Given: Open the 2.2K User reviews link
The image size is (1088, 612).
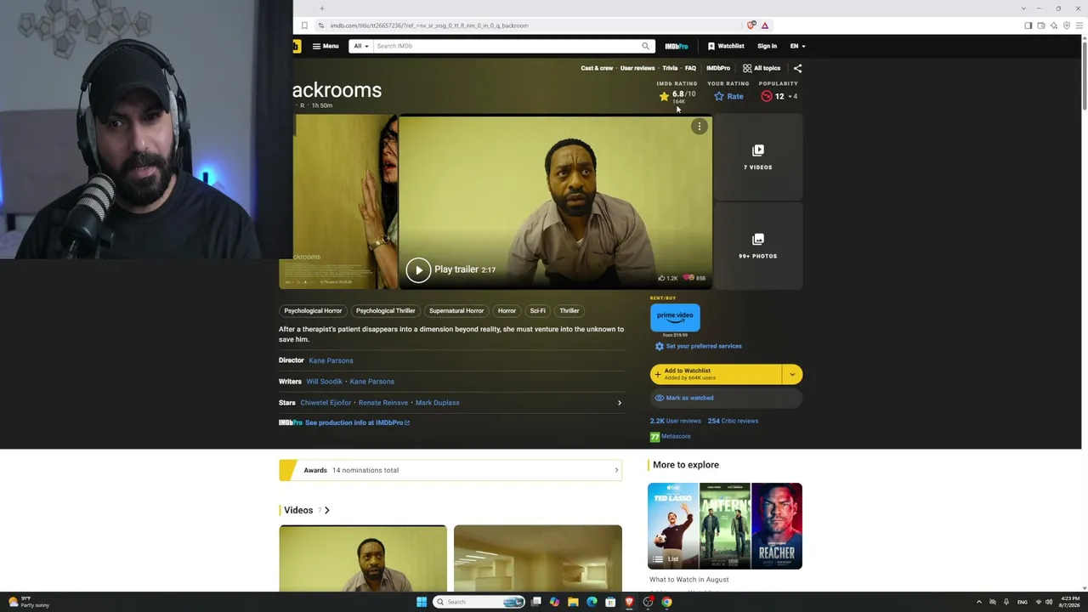Looking at the screenshot, I should 676,421.
